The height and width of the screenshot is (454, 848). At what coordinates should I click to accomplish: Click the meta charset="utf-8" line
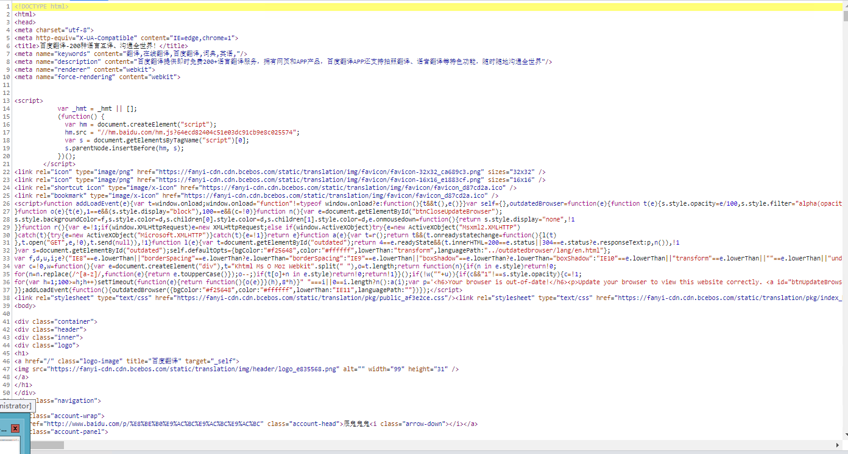click(x=54, y=30)
